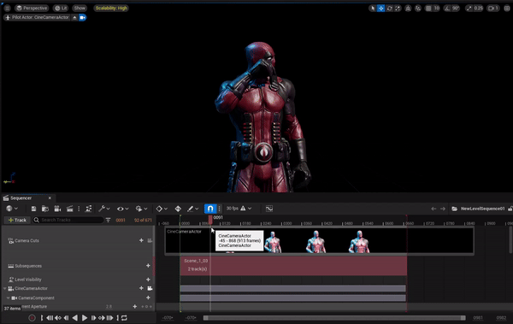This screenshot has height=324, width=513.
Task: Open the director/clapper three-dot options
Action: 79,209
